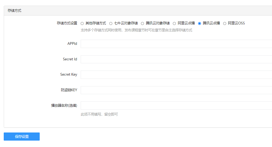Click the hint text 支持多个存储方式同时使用
Screen dimensions: 272x147
point(102,30)
